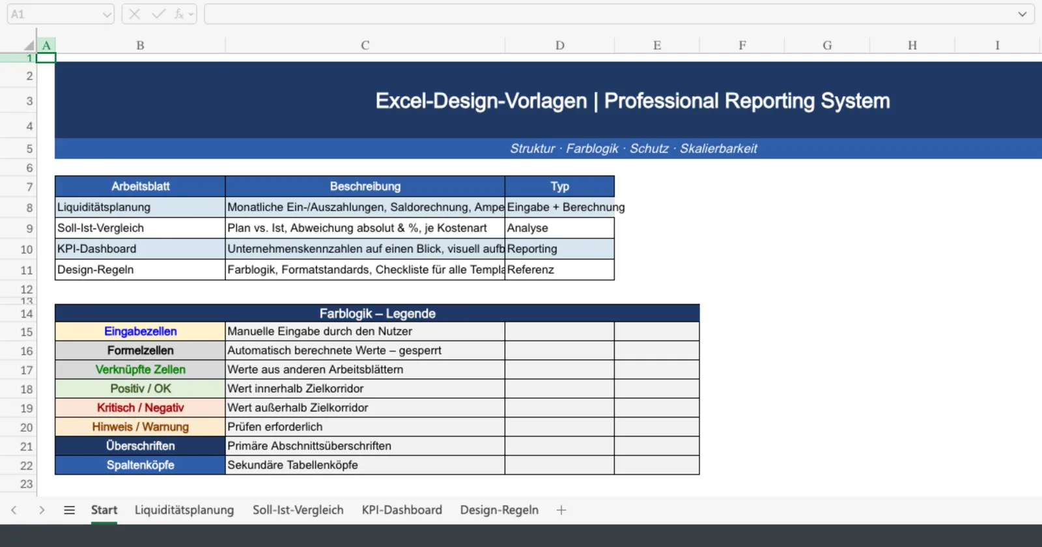Select column B header
The width and height of the screenshot is (1042, 547).
[x=140, y=45]
